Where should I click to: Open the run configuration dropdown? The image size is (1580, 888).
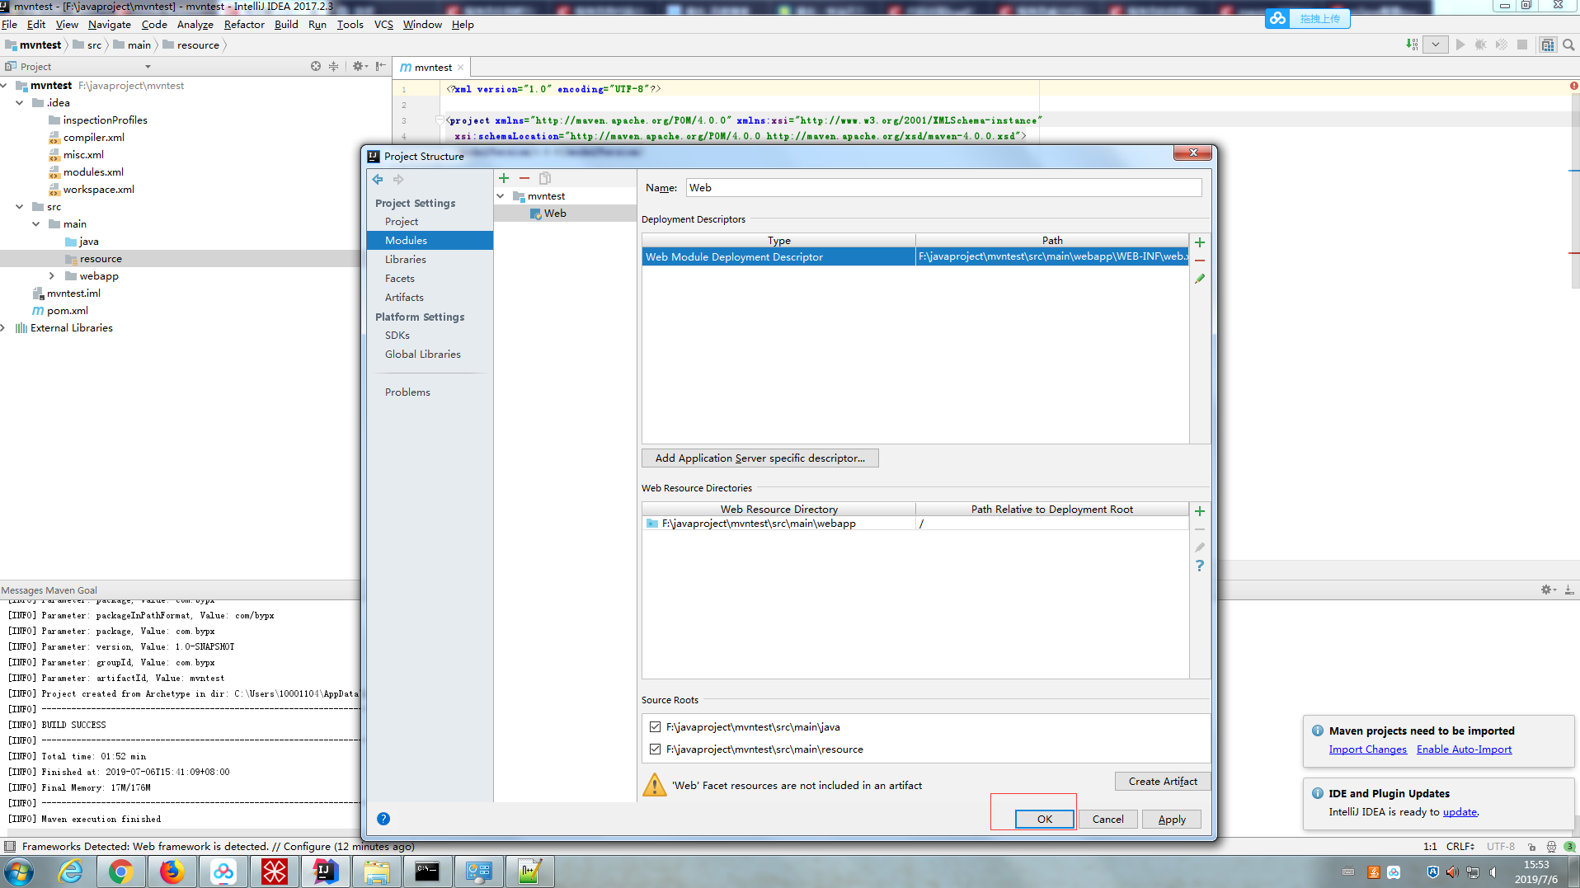click(1436, 45)
